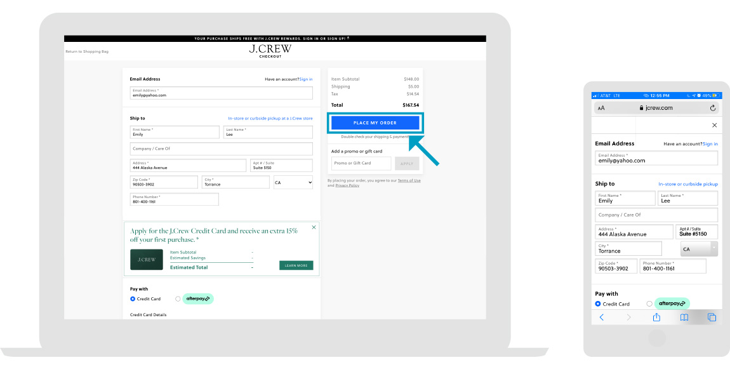Tap the Phone Number field on the phone
Viewport: 730px width, 367px height.
tap(673, 266)
